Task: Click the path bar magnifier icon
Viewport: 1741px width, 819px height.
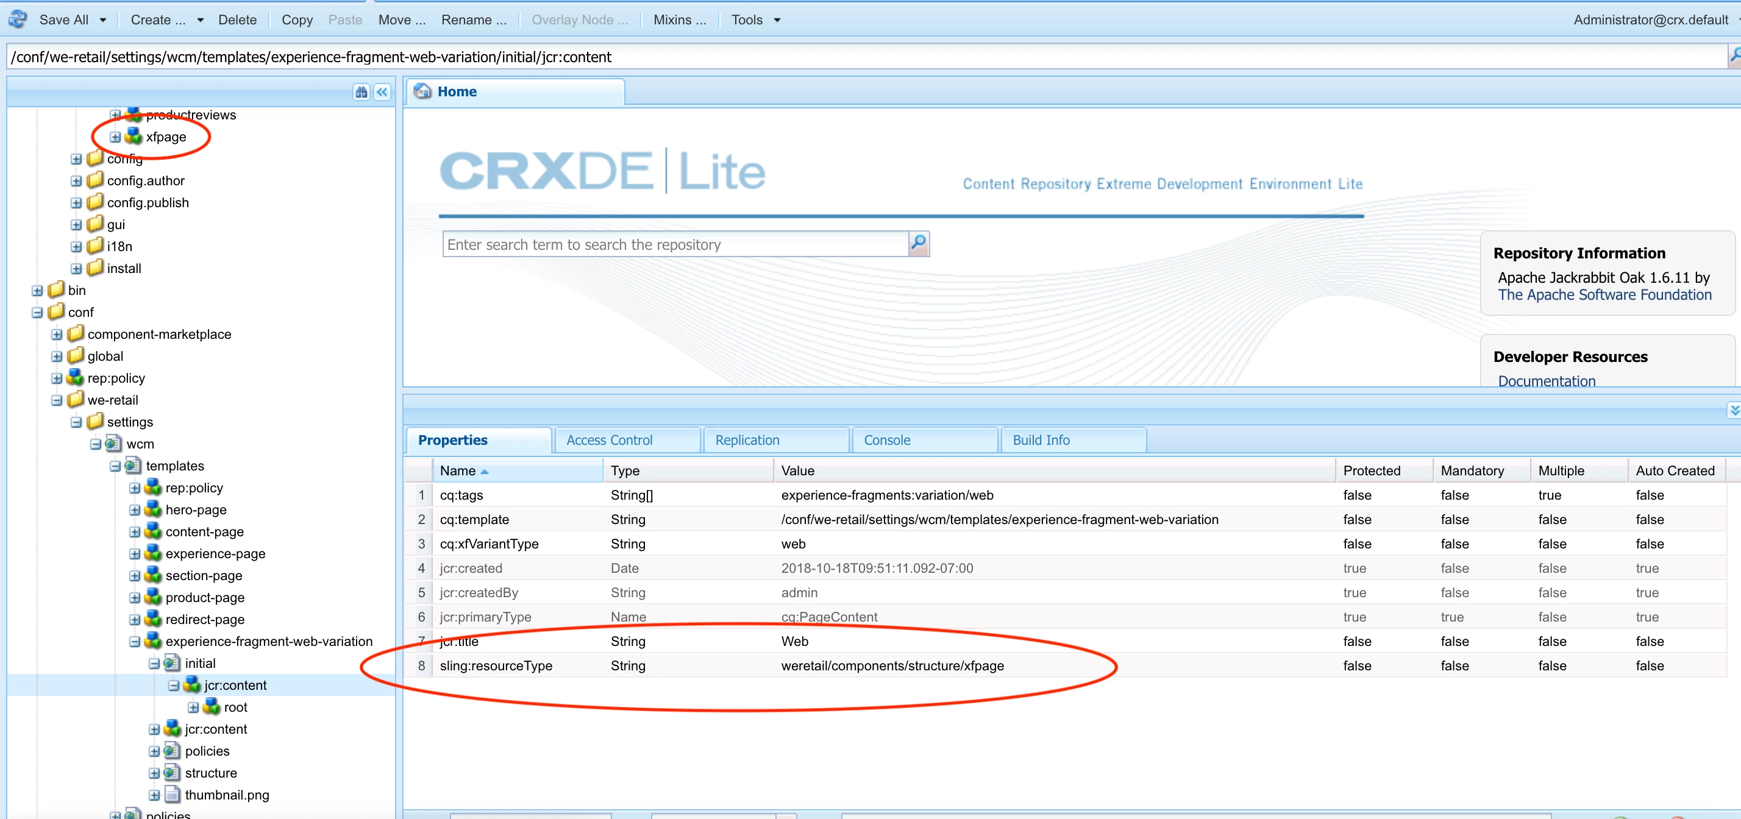Action: click(1734, 56)
